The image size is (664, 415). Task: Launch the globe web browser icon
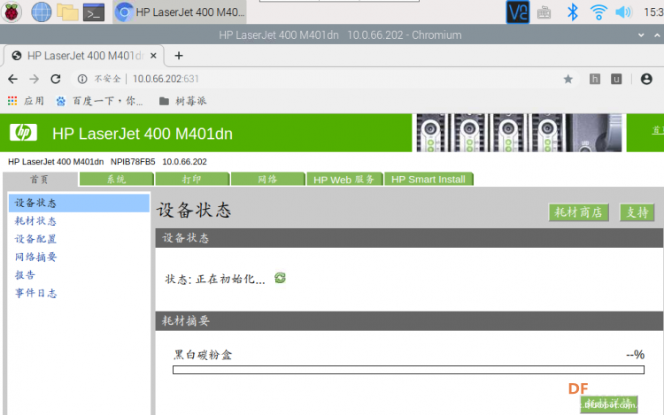pos(42,12)
